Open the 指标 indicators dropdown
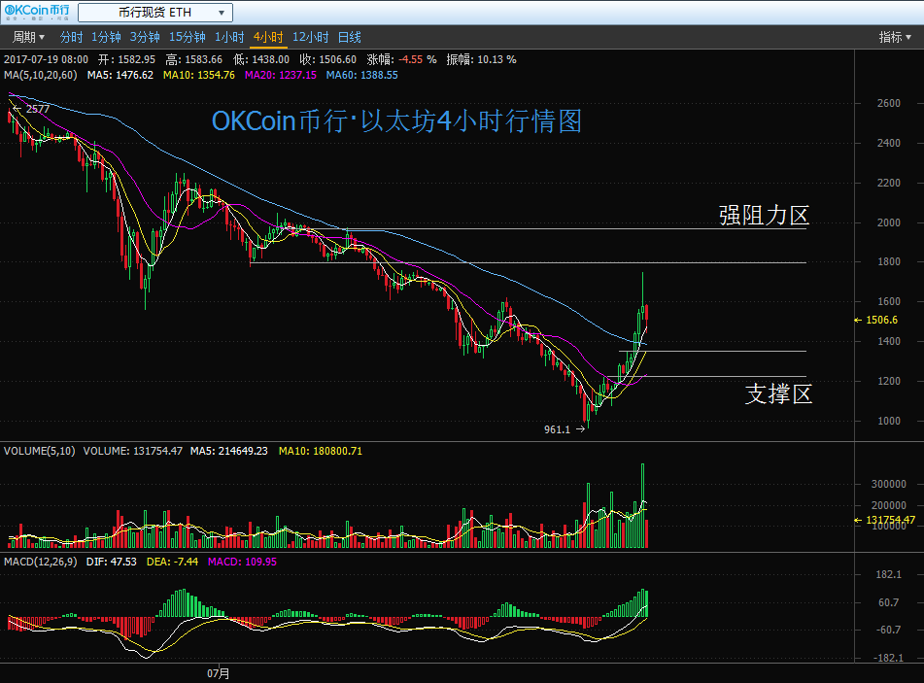The image size is (924, 683). pos(895,37)
